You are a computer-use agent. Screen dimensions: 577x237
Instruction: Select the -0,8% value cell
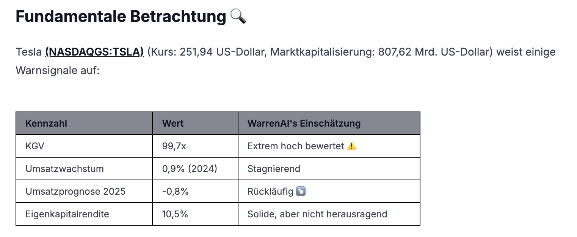(195, 191)
